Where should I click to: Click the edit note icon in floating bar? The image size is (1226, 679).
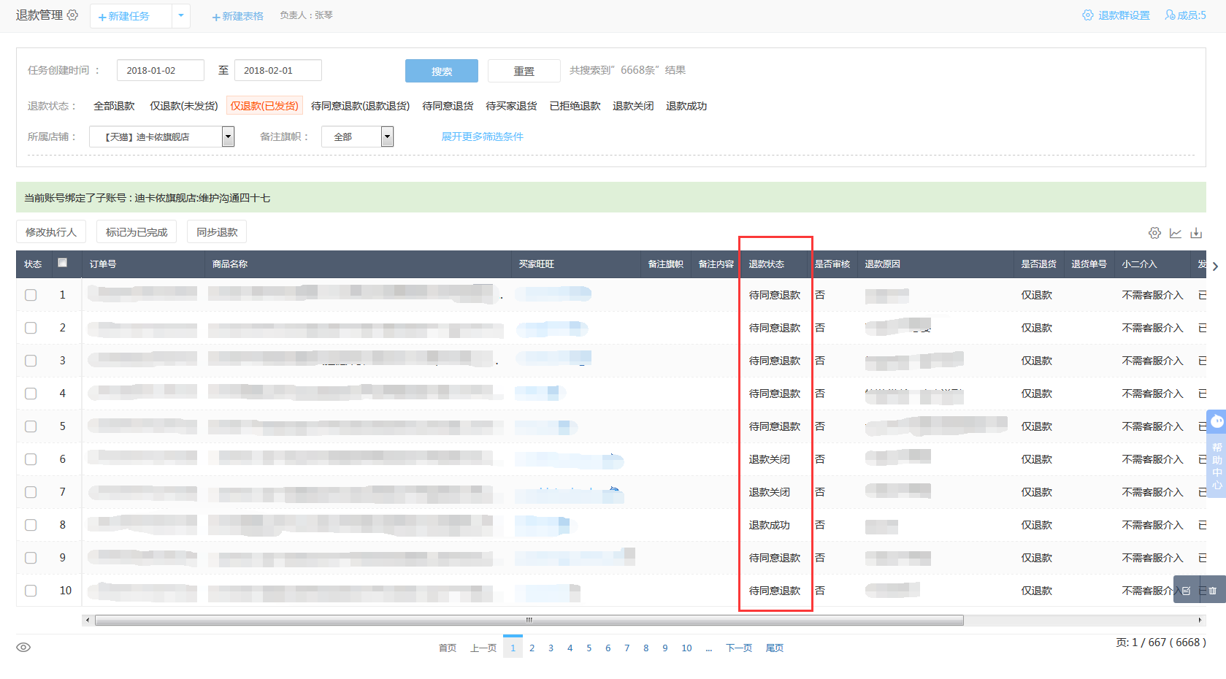(1187, 591)
